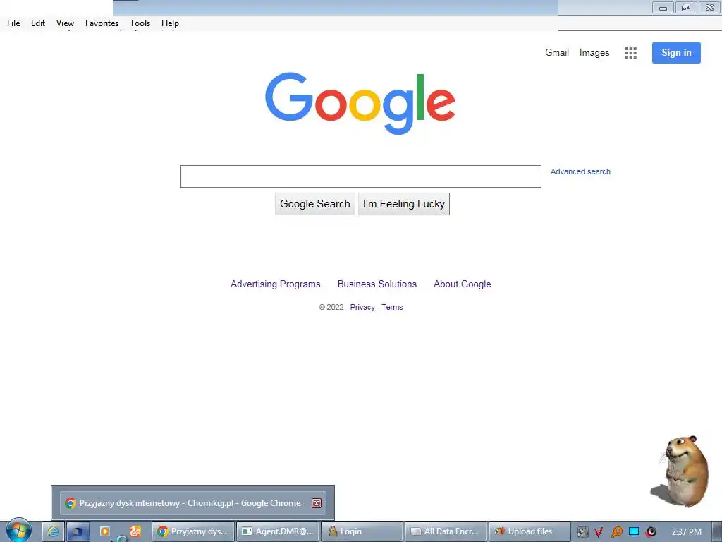Click the round red-black tray icon
The image size is (722, 542).
(x=651, y=532)
